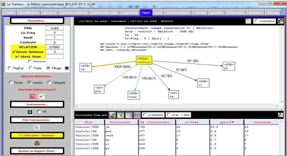This screenshot has width=287, height=156.
Task: Toggle co-présence checkbox in results toolbar
Action: click(145, 115)
